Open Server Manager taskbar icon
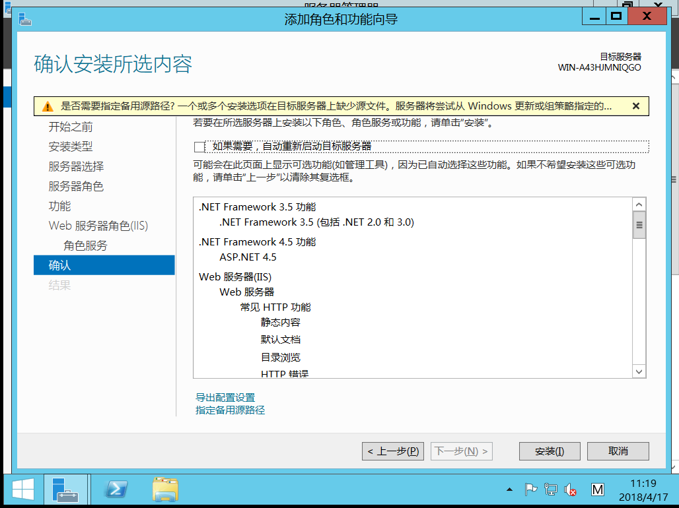 pos(65,490)
